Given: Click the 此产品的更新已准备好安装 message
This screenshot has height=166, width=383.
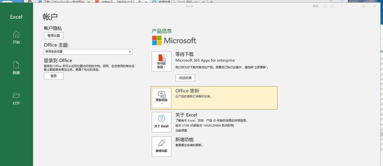Looking at the screenshot, I should pos(193,96).
